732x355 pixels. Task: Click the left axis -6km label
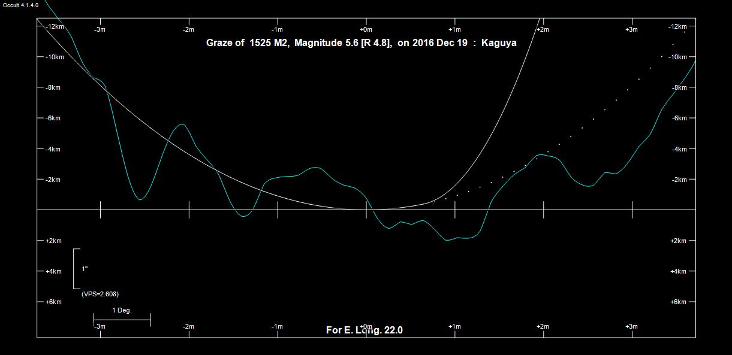[53, 119]
